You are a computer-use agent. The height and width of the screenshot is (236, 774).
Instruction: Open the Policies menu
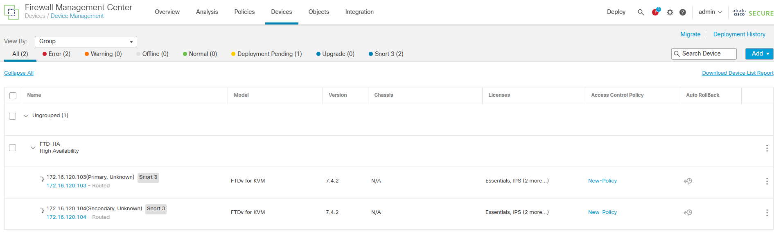[x=244, y=12]
